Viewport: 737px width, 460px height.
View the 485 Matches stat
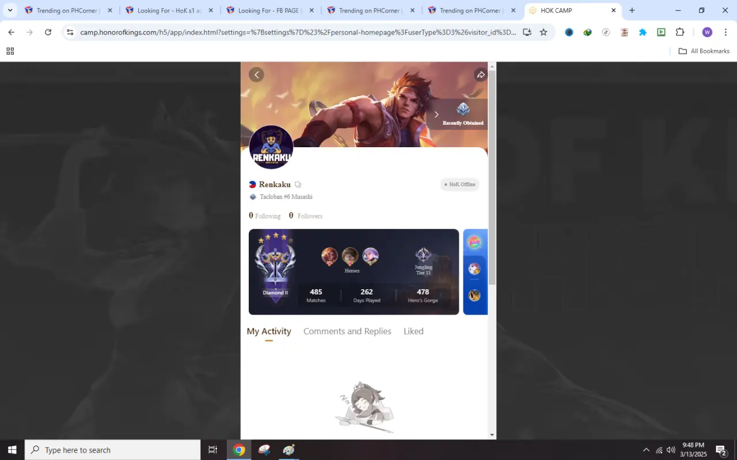click(316, 296)
